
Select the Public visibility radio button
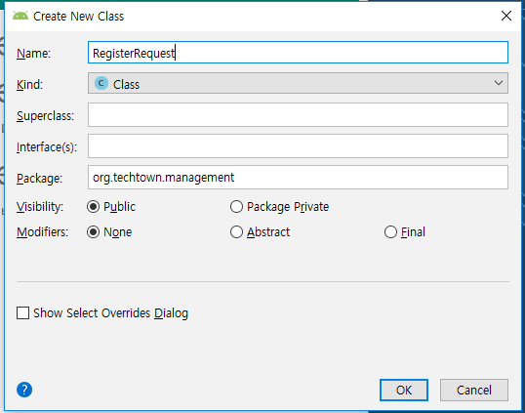[93, 207]
